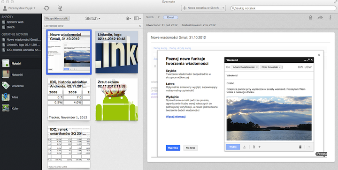This screenshot has height=170, width=338.
Task: Close the Weekend compose window
Action: (x=312, y=60)
